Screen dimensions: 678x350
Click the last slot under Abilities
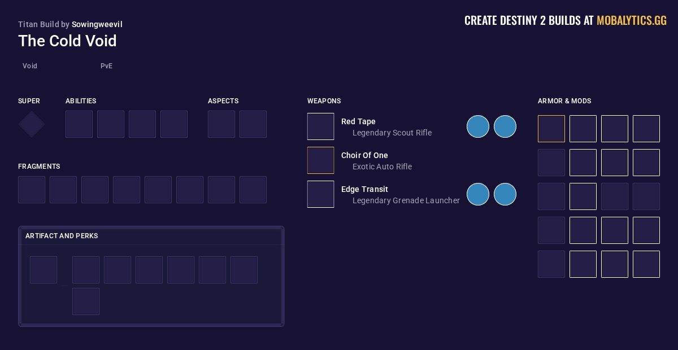pyautogui.click(x=174, y=124)
